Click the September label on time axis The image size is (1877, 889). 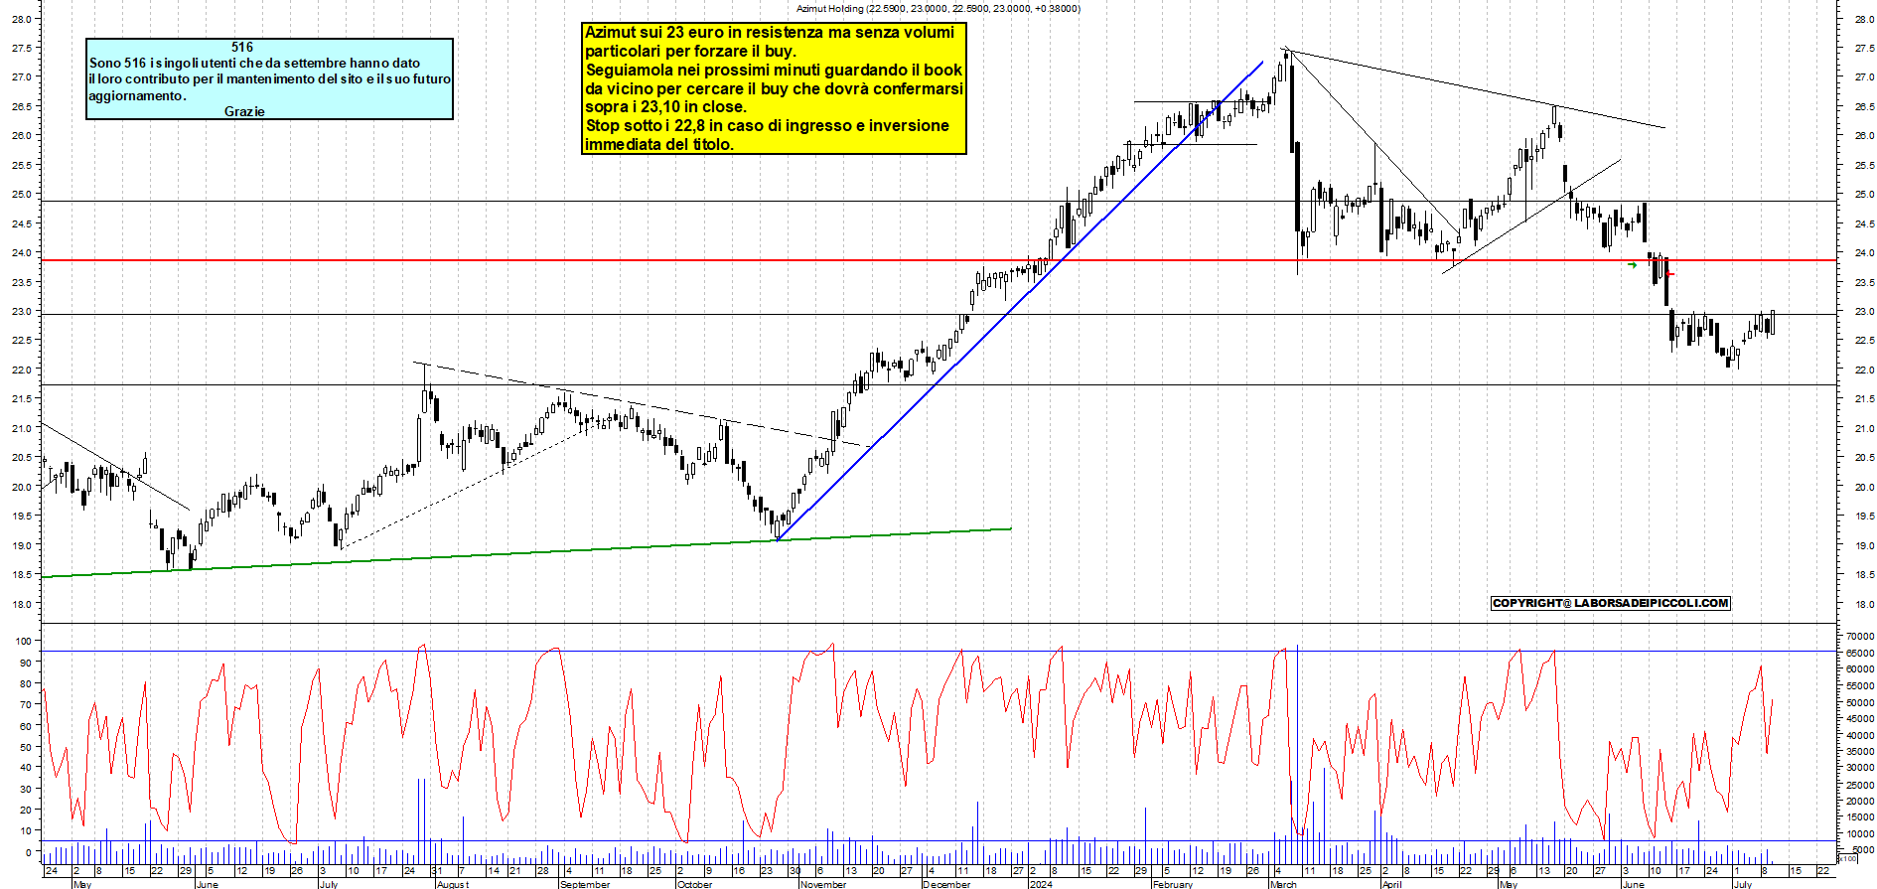coord(585,884)
